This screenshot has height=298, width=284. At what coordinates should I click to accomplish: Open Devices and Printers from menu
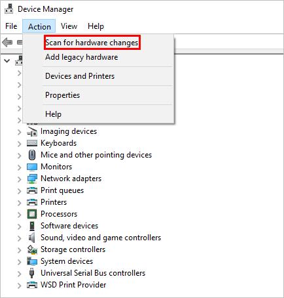pos(80,76)
